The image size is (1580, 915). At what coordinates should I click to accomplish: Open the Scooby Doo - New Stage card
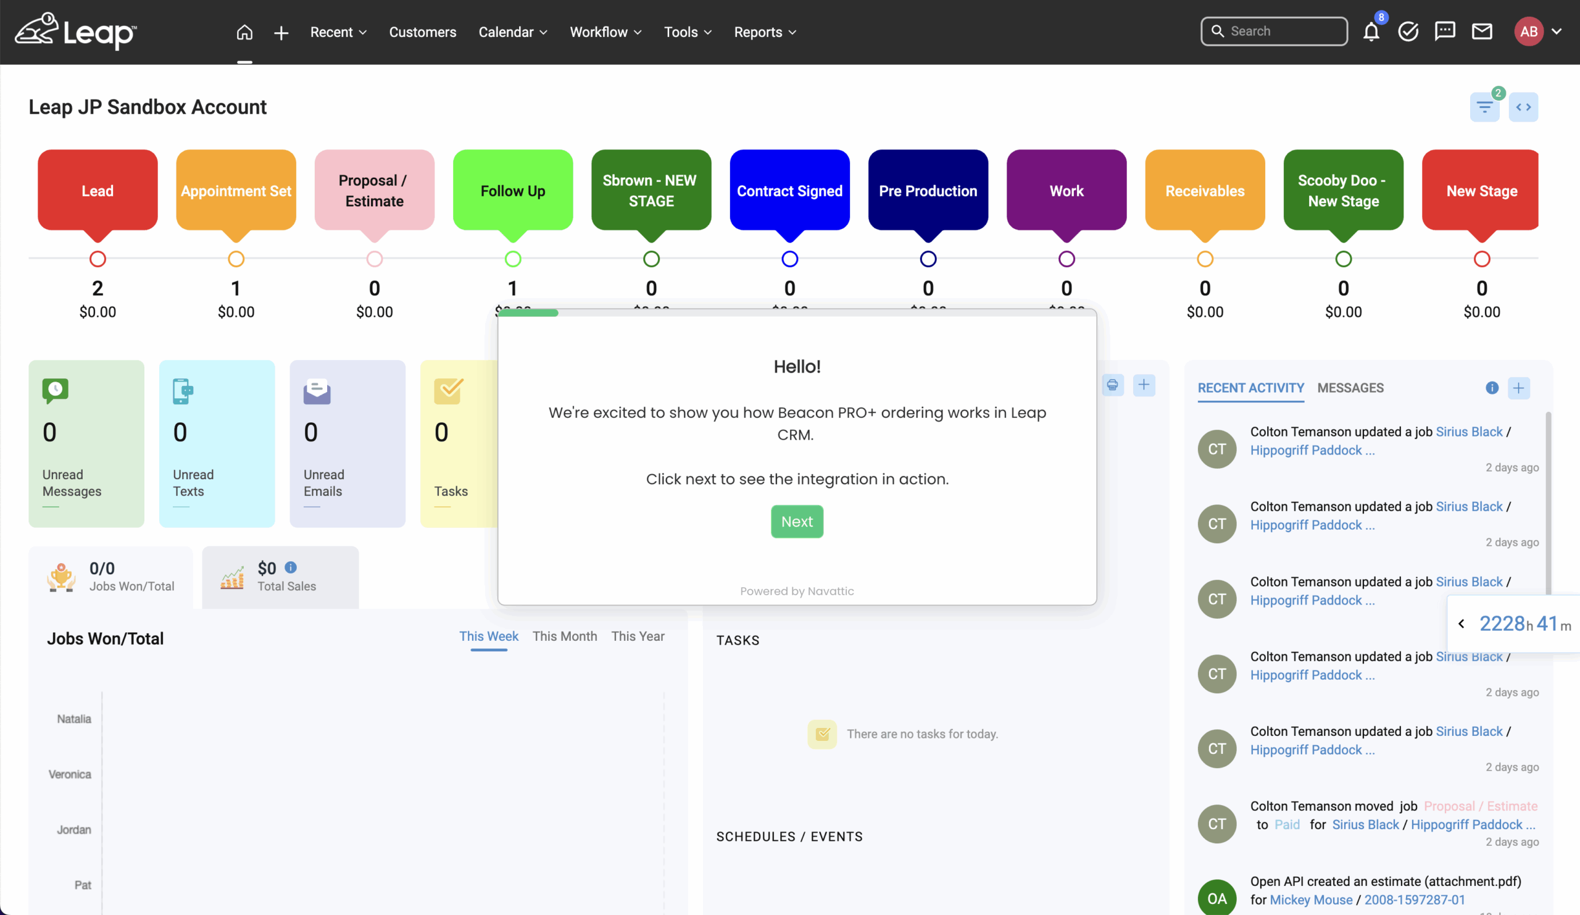click(x=1343, y=191)
